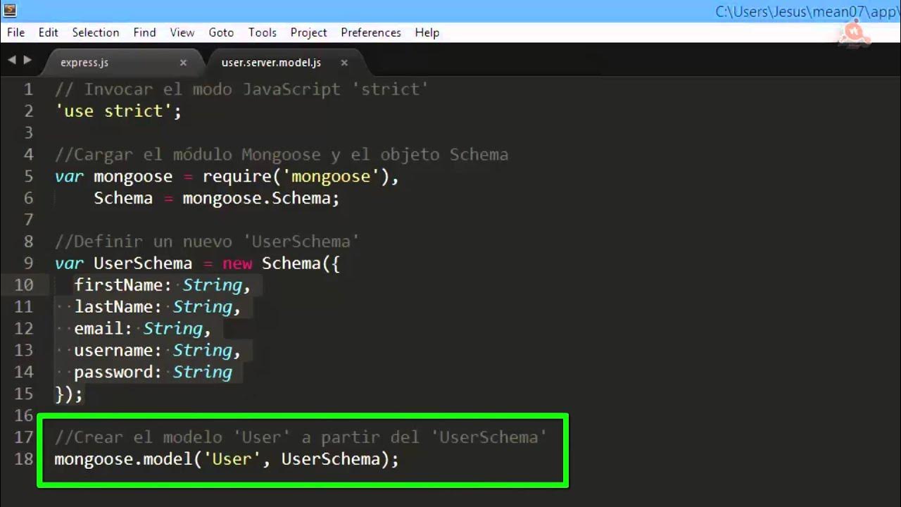The width and height of the screenshot is (901, 507).
Task: Open the Tools menu
Action: click(262, 32)
